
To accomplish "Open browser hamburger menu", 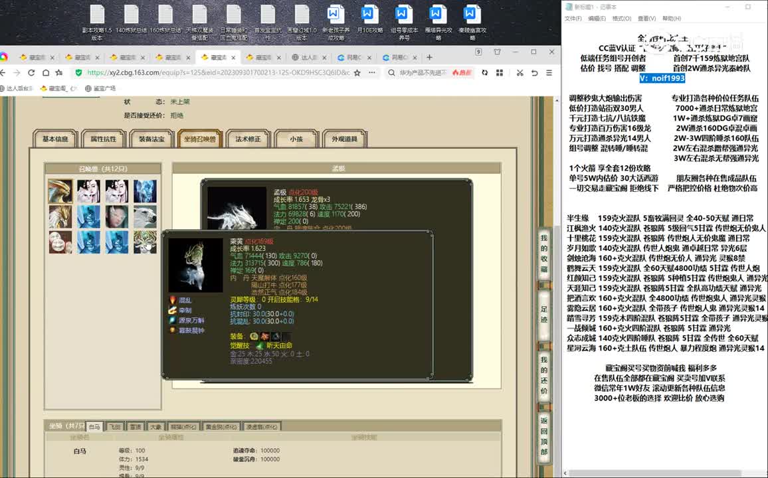I will [x=549, y=72].
